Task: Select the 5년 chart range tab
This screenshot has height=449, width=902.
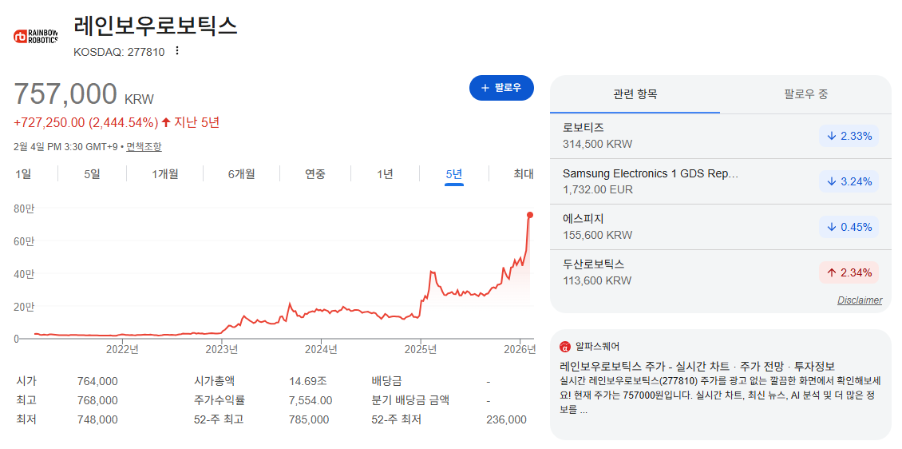Action: [x=454, y=174]
